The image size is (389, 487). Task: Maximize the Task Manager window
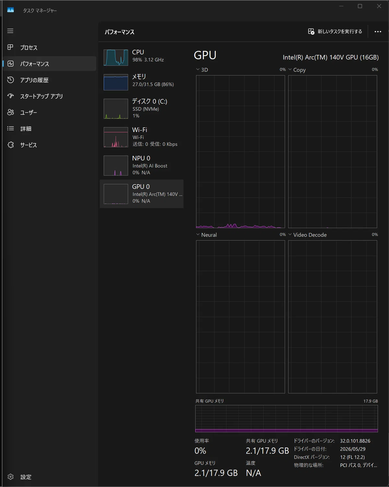[x=360, y=6]
